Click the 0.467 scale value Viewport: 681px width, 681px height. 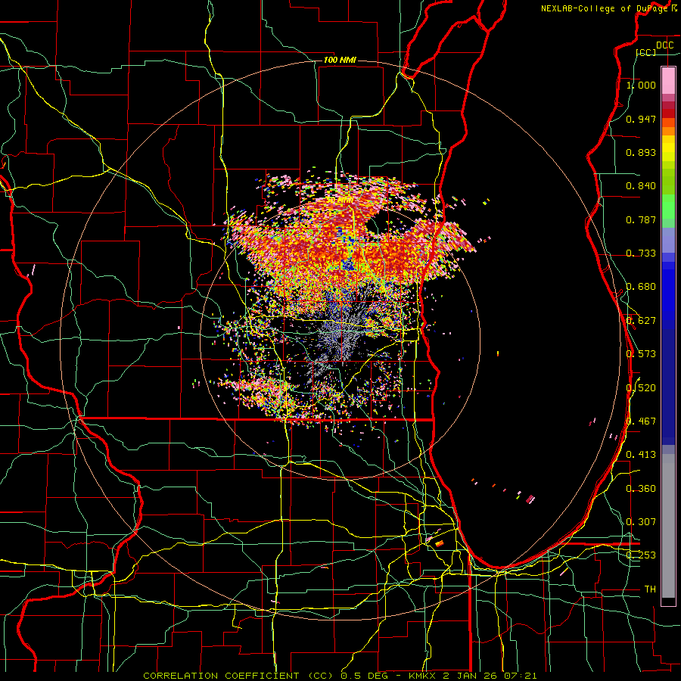(x=641, y=421)
